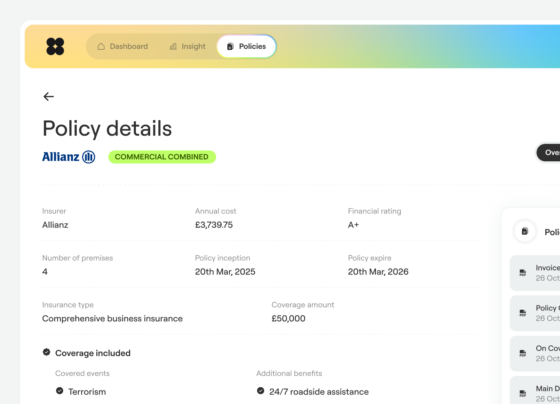Click the Dashboard home icon

(101, 46)
